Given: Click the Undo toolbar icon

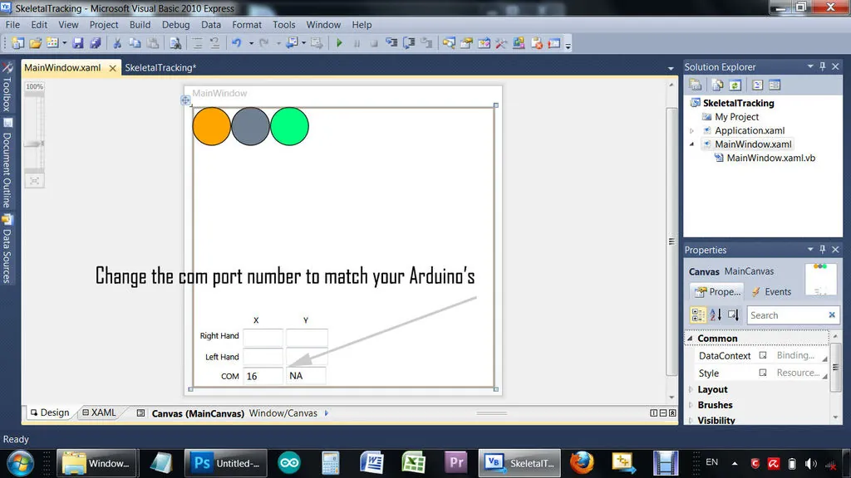Looking at the screenshot, I should 237,43.
